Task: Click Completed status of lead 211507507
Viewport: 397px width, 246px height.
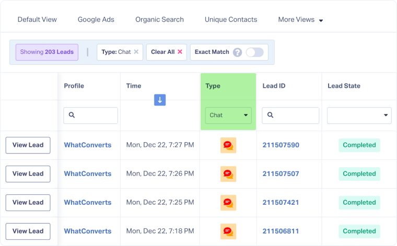Action: click(x=359, y=174)
